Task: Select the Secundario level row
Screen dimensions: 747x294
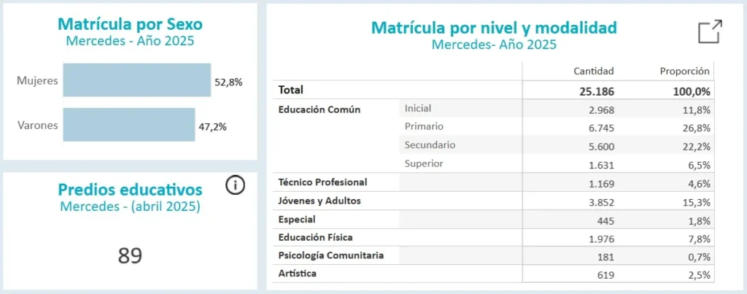Action: [430, 145]
